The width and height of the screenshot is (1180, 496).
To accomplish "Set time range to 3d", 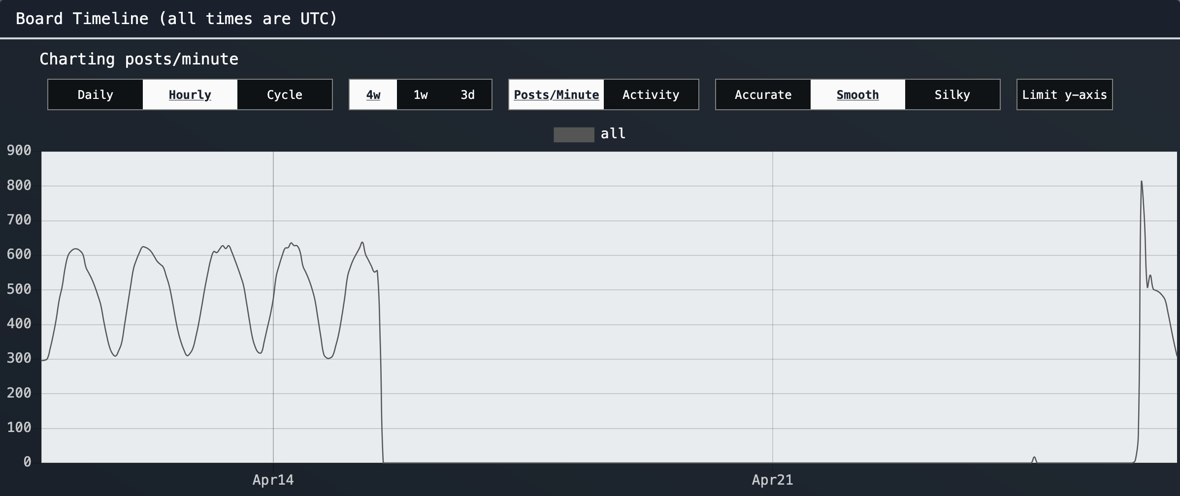I will tap(468, 94).
